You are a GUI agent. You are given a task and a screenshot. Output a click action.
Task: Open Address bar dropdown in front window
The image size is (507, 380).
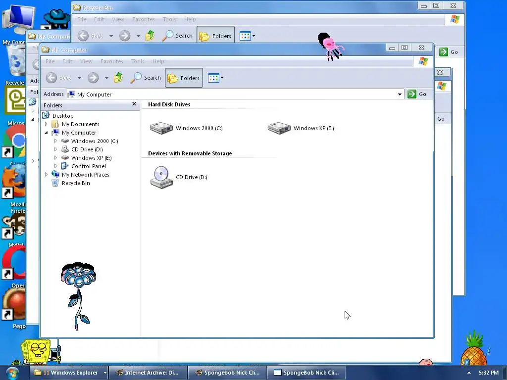tap(400, 95)
